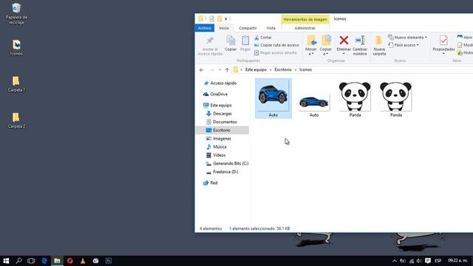Viewport: 473px width, 266px height.
Task: Select the Iconos desktop shortcut
Action: [16, 47]
